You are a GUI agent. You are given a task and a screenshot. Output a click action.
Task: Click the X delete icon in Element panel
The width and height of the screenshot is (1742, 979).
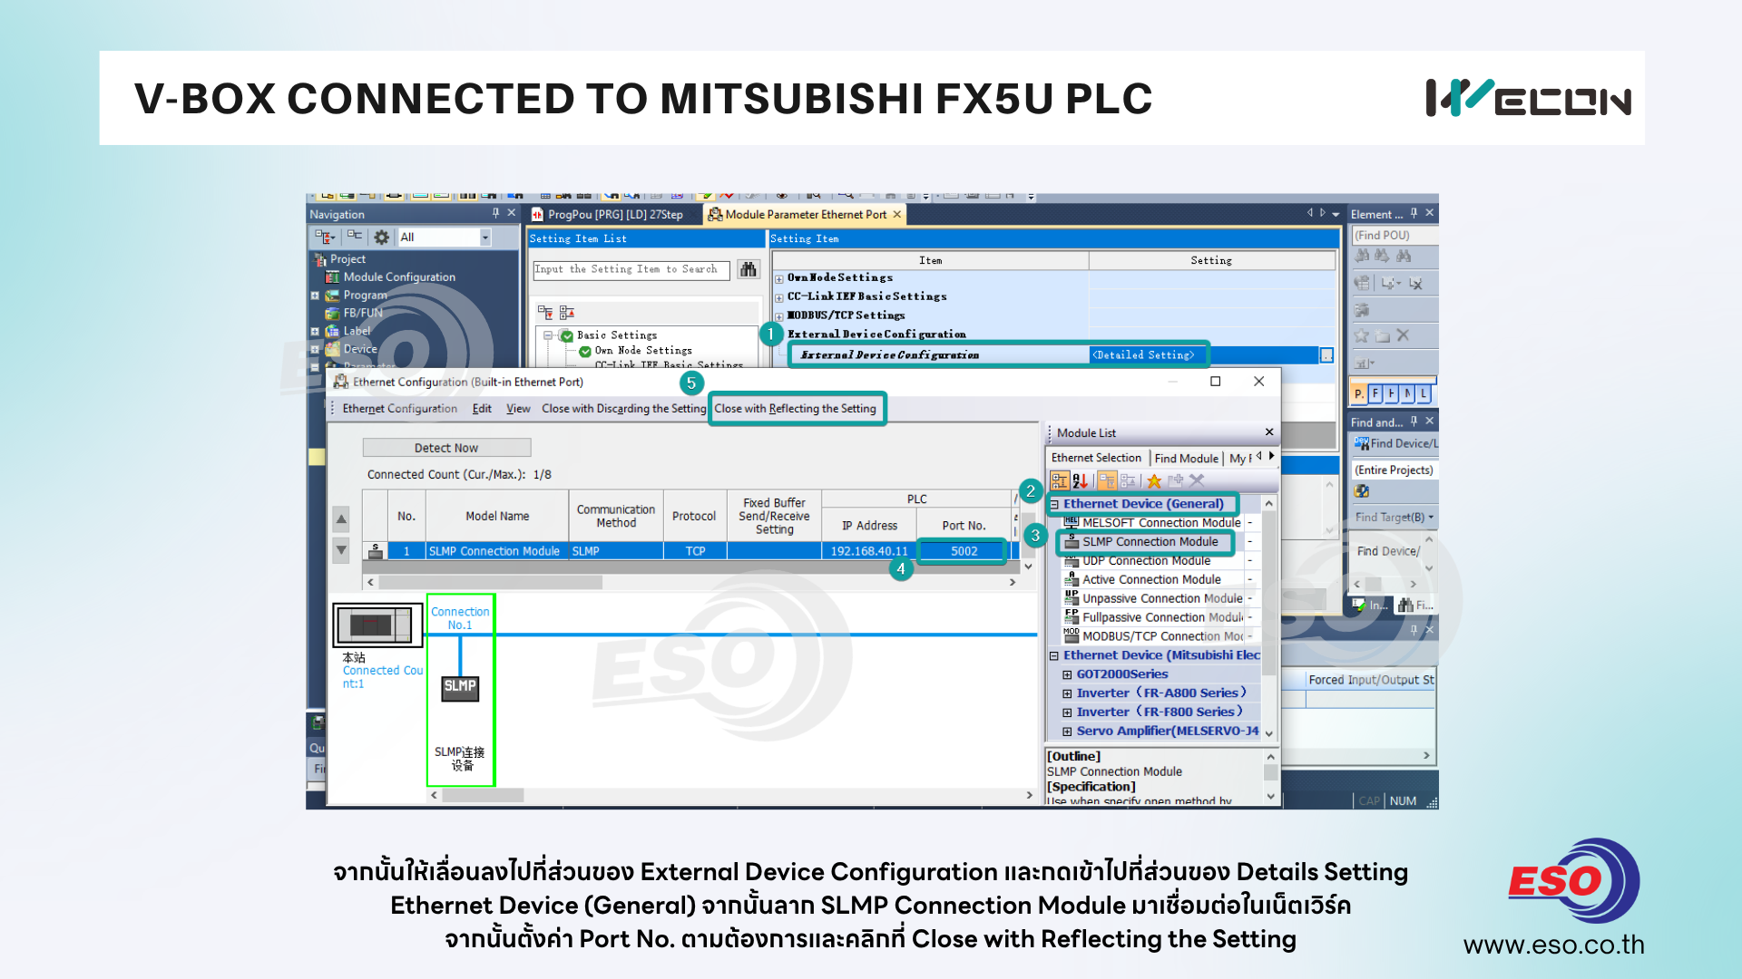[x=1403, y=335]
